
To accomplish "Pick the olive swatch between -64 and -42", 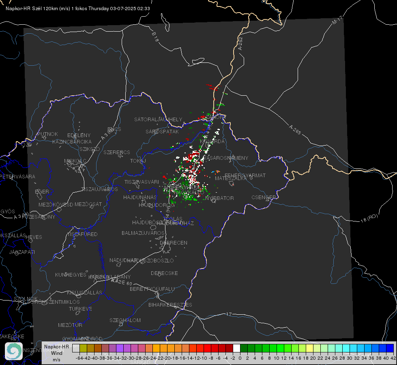I will (83, 348).
